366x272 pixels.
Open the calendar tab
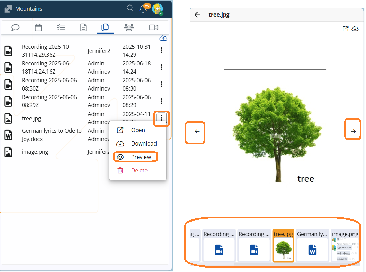[x=38, y=28]
